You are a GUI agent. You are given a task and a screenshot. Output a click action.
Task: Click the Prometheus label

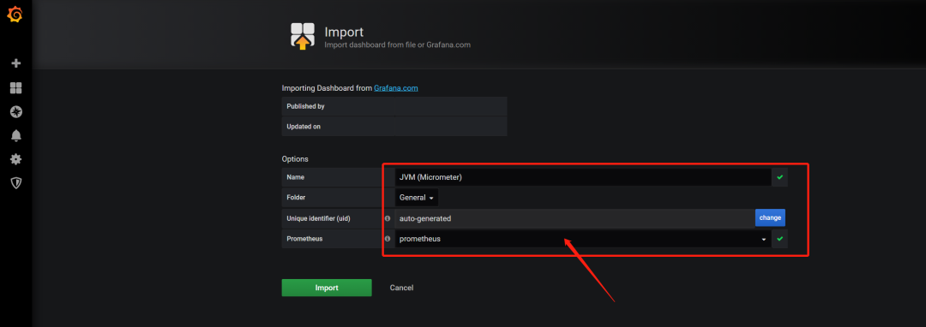(x=304, y=239)
